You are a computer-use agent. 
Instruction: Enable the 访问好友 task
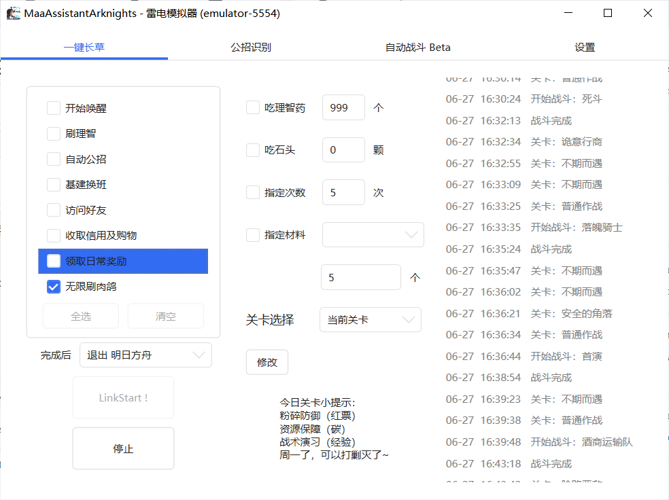(53, 210)
